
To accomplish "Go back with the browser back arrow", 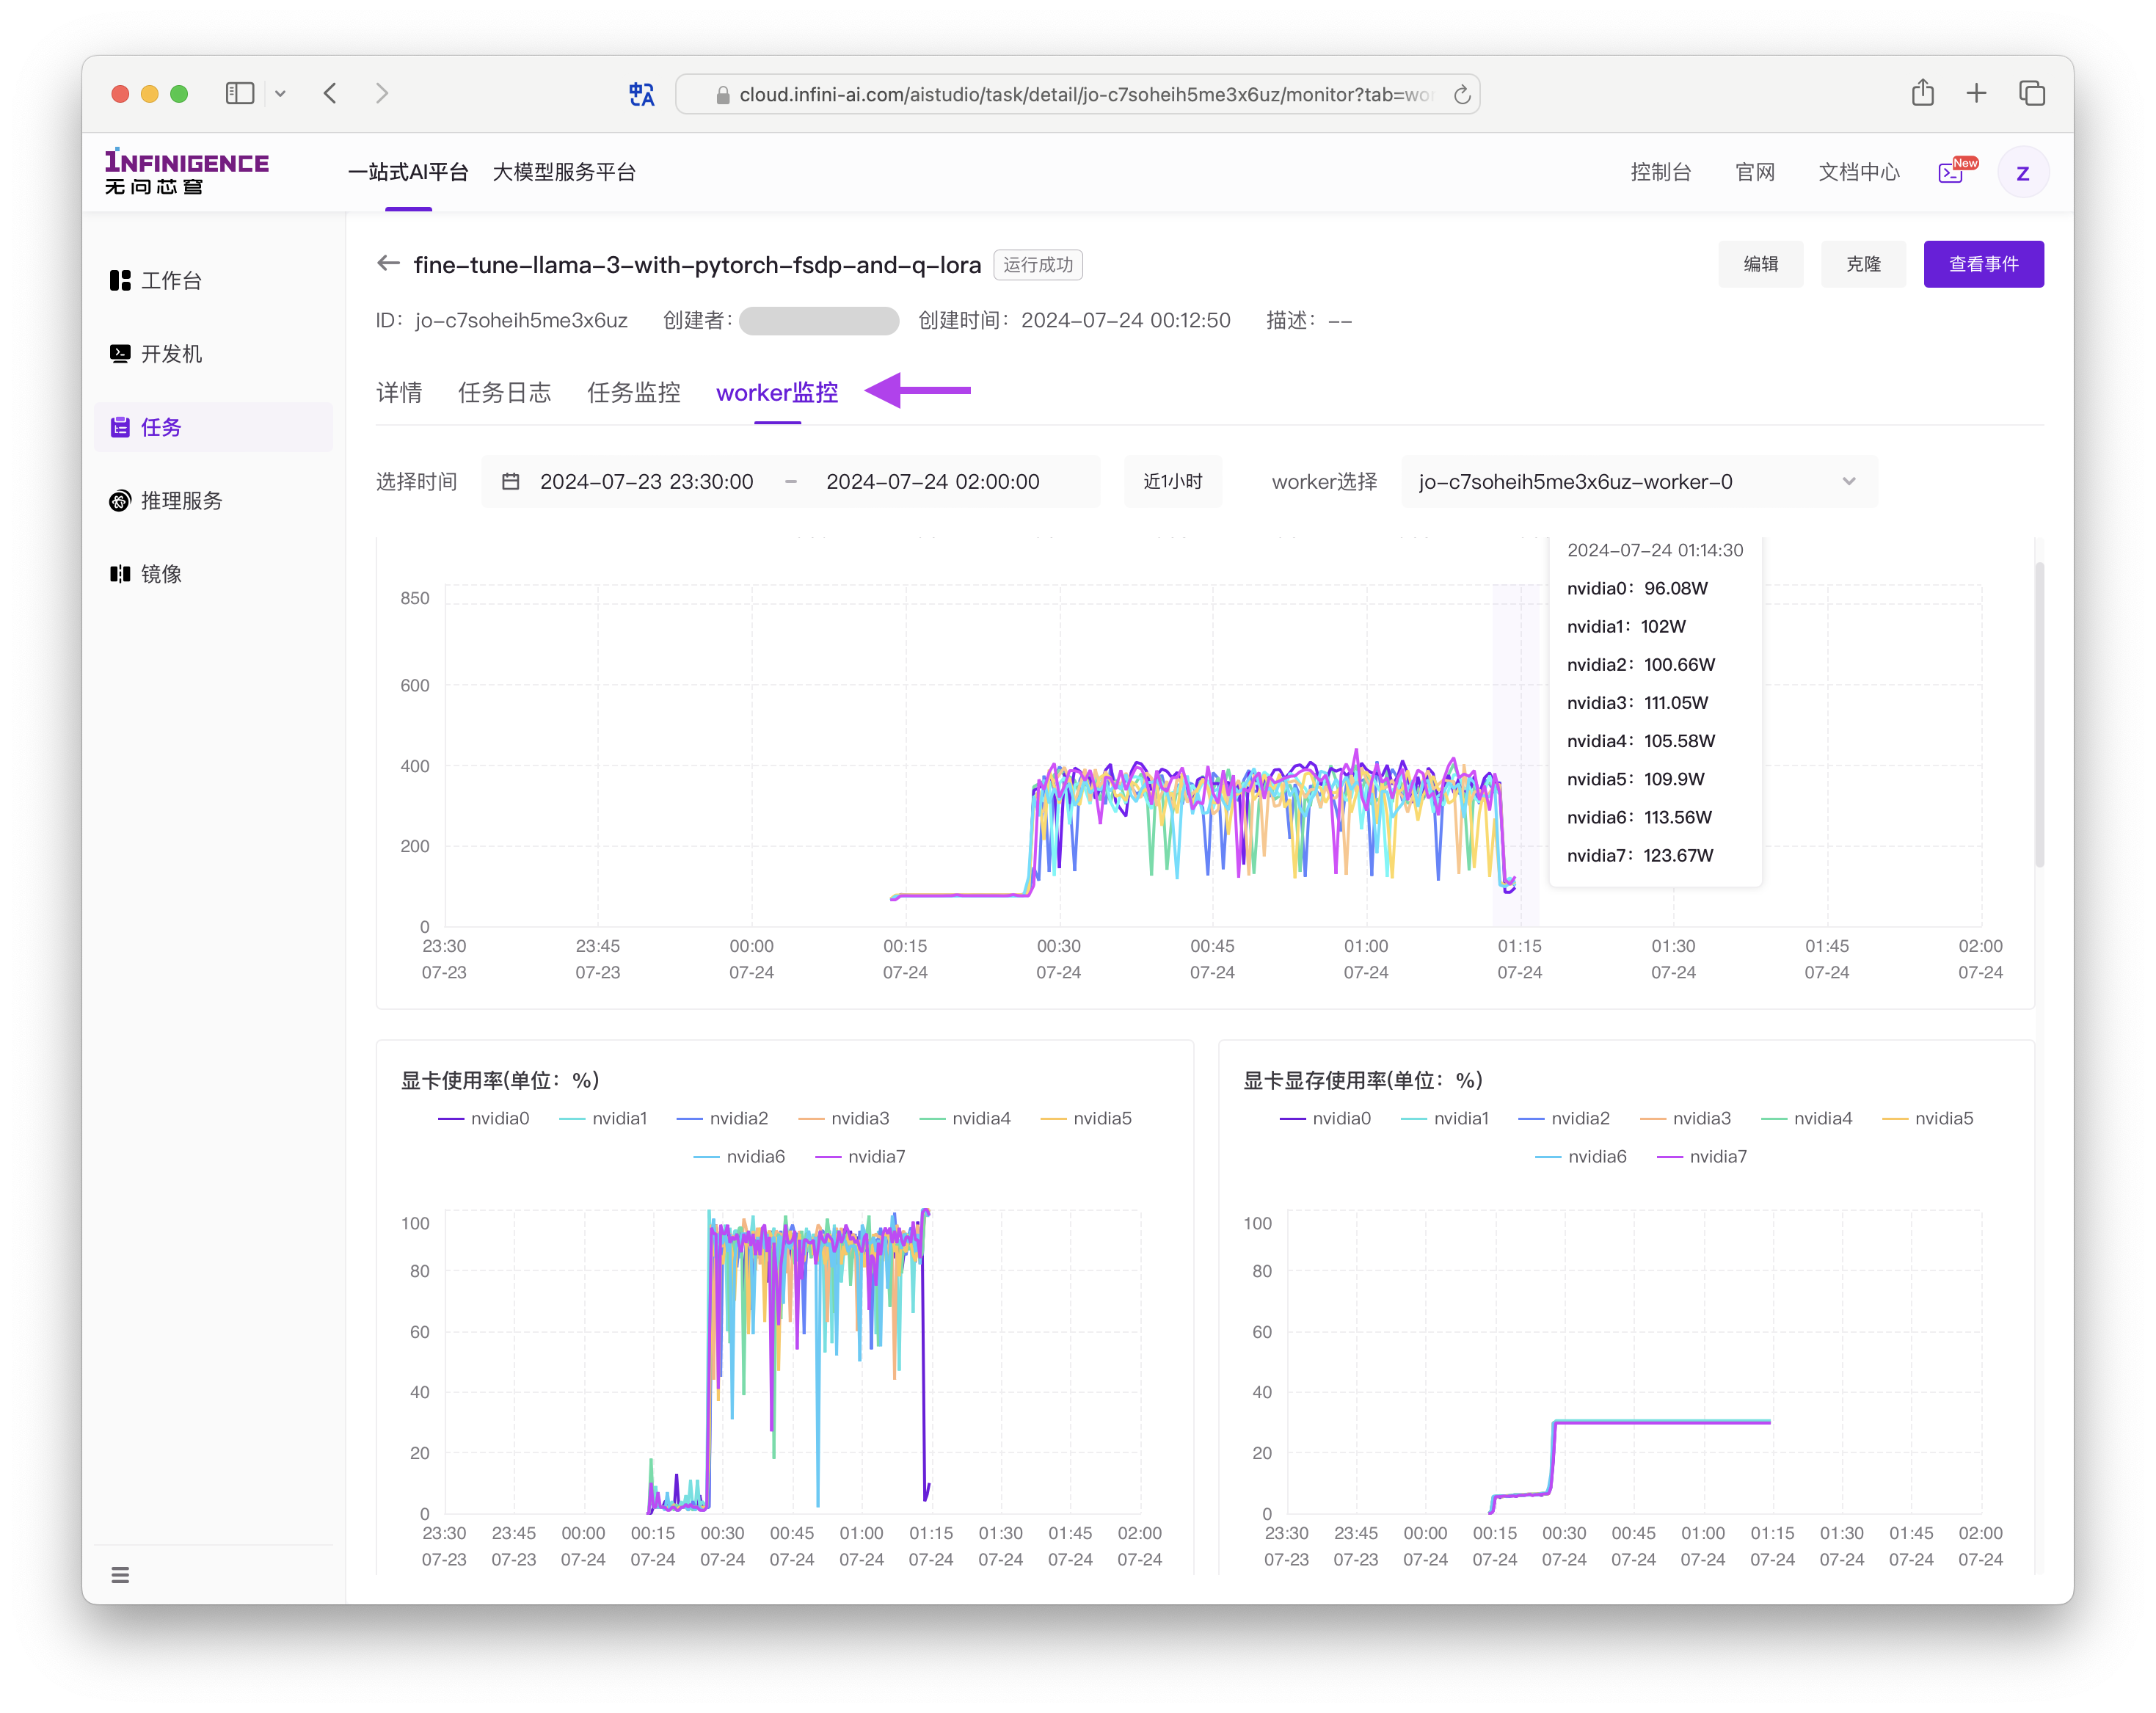I will (x=330, y=93).
